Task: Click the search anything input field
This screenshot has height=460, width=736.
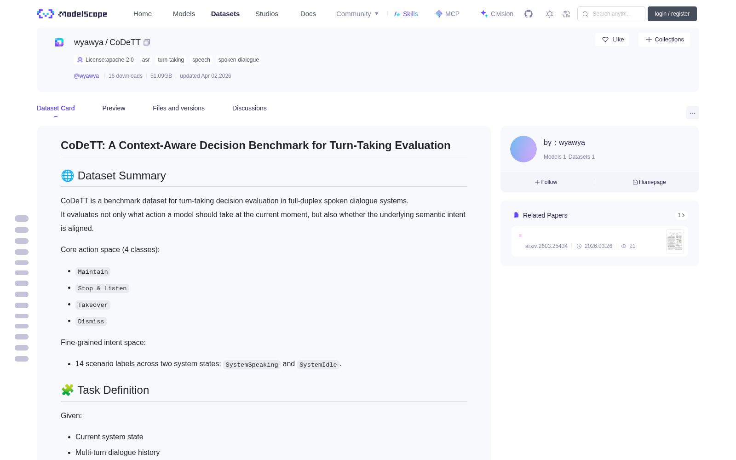Action: click(611, 14)
